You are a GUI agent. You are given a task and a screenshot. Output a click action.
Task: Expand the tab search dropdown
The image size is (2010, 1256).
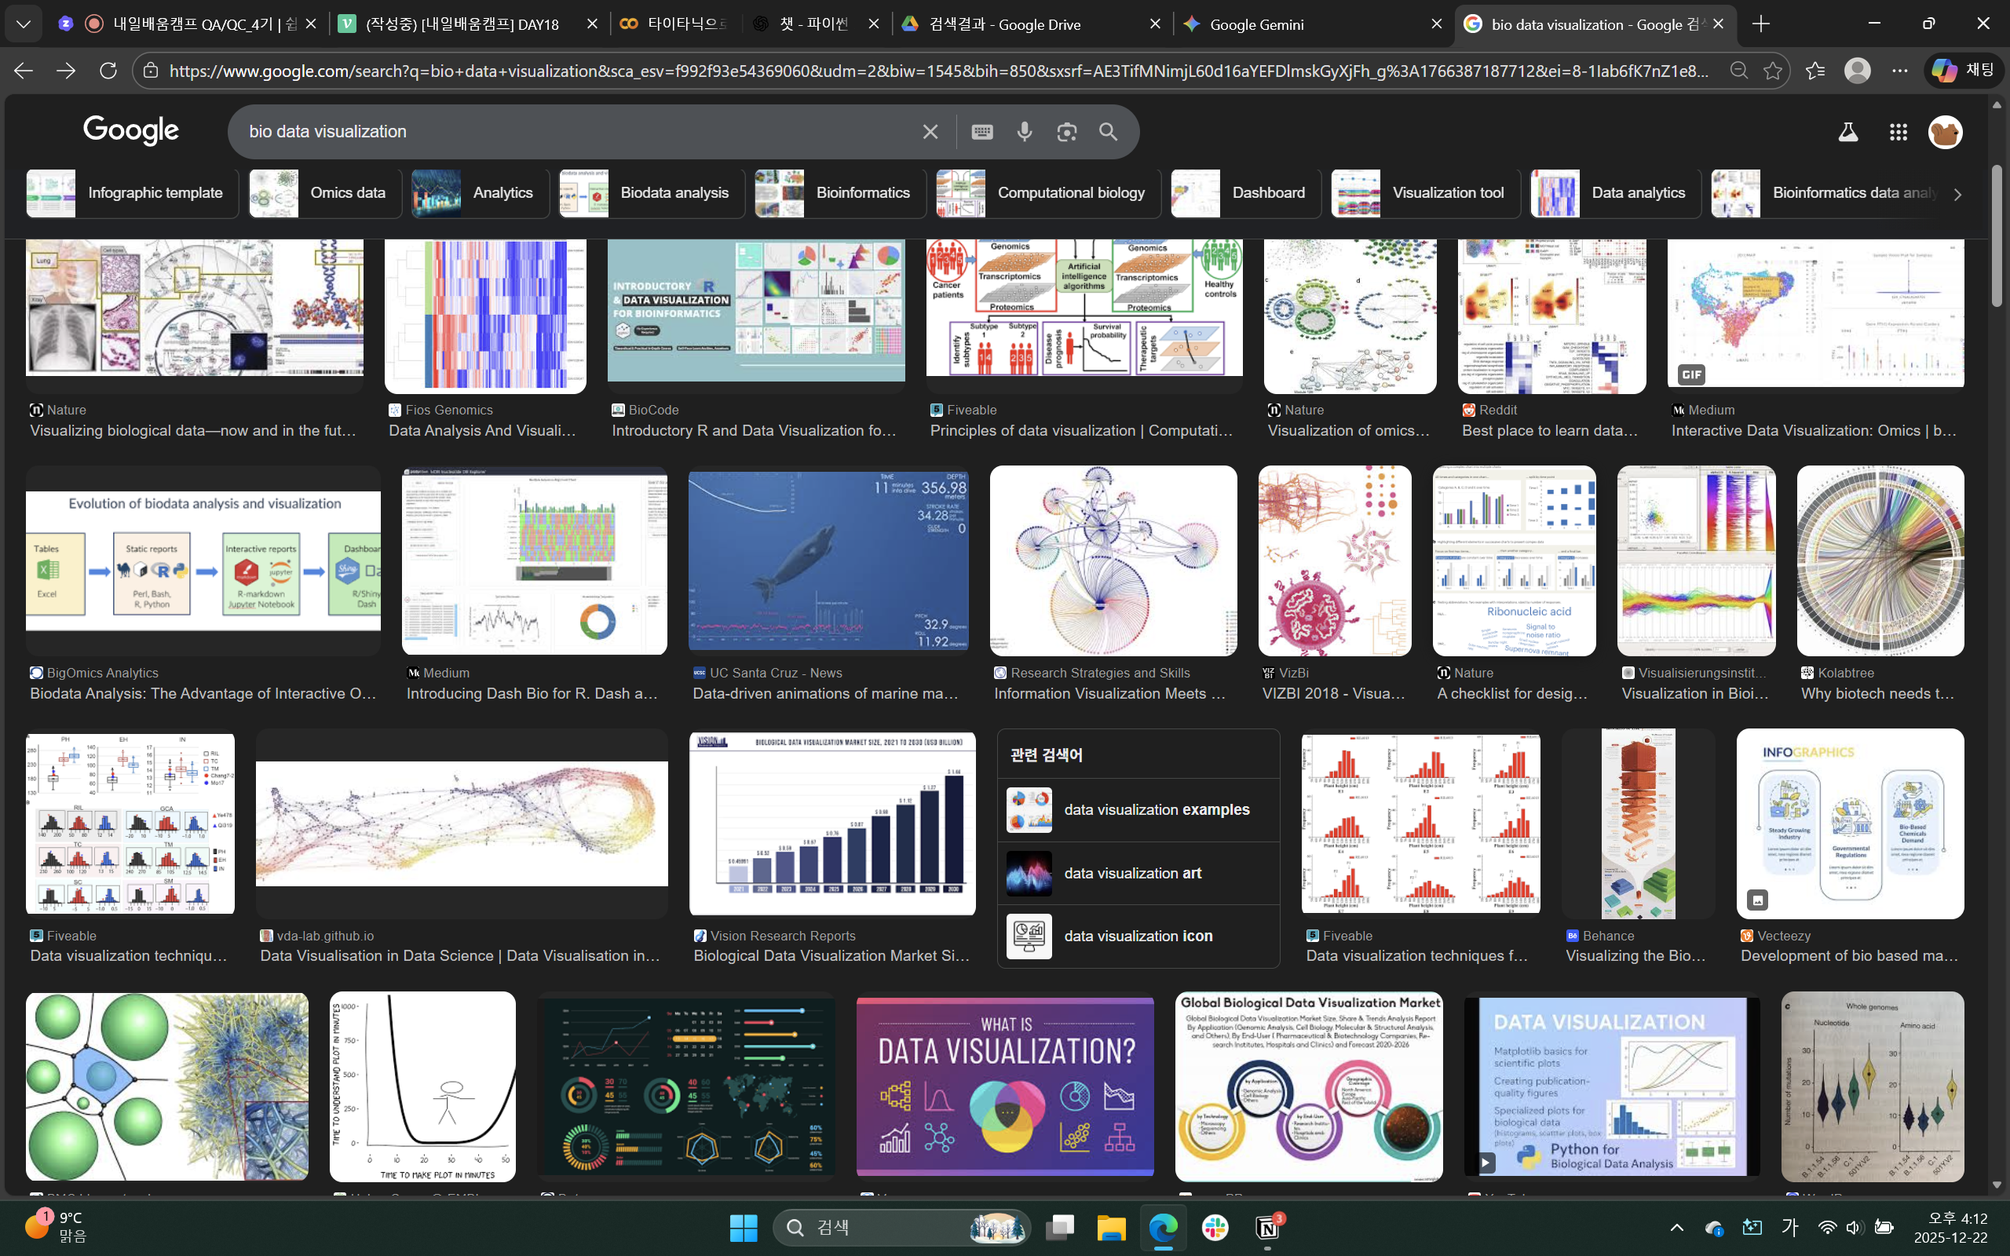[x=24, y=24]
